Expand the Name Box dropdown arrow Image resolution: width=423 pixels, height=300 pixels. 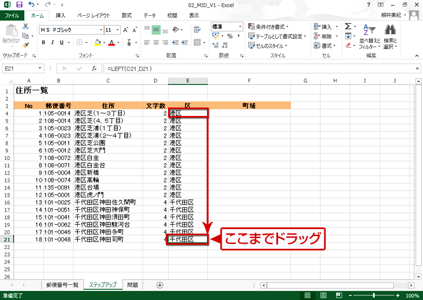click(39, 69)
